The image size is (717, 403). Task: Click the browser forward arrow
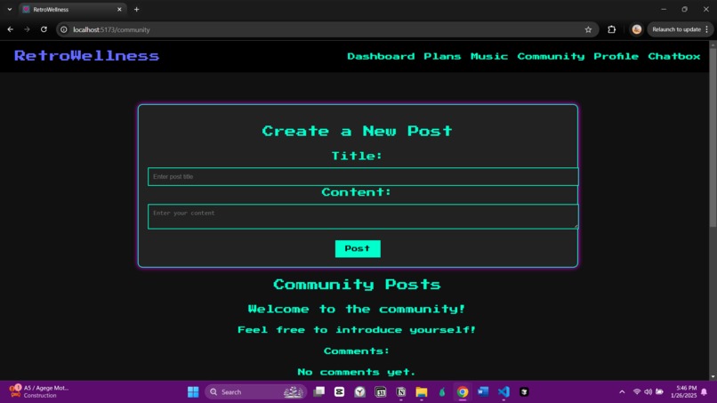tap(27, 29)
